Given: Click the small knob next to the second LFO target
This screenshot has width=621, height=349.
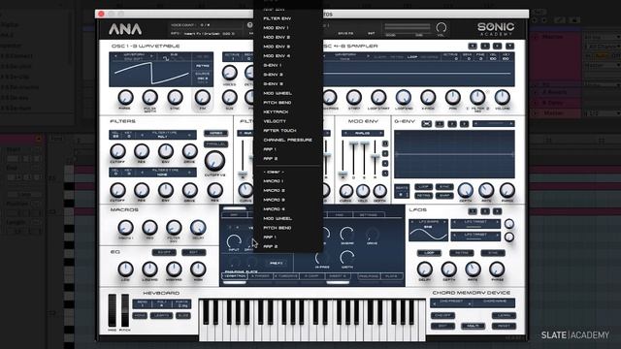Looking at the screenshot, I should coord(508,237).
